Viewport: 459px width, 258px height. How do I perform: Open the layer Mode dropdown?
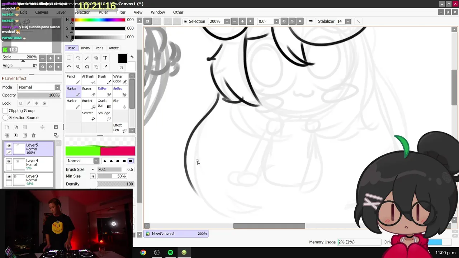click(x=57, y=87)
